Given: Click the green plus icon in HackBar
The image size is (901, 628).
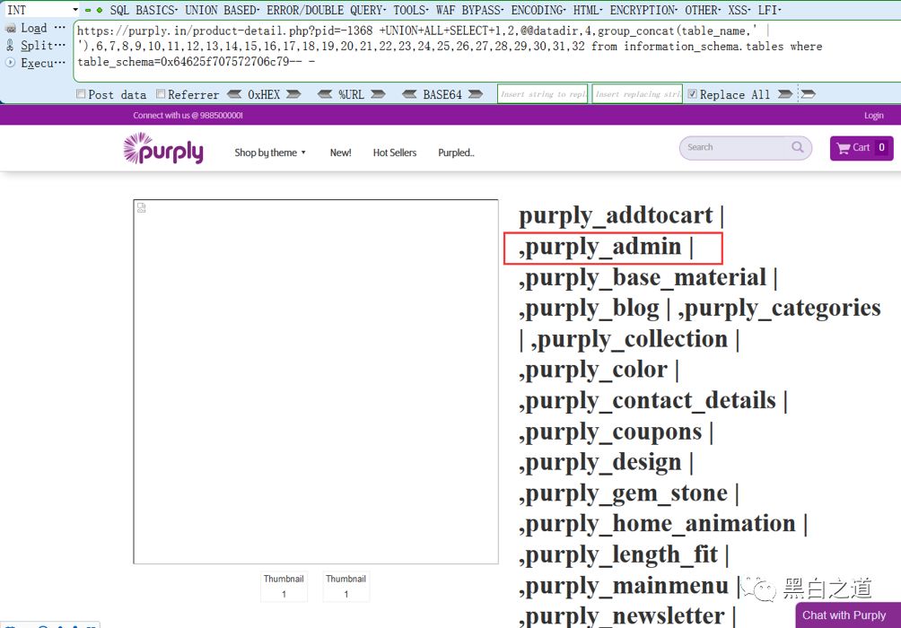Looking at the screenshot, I should tap(100, 11).
